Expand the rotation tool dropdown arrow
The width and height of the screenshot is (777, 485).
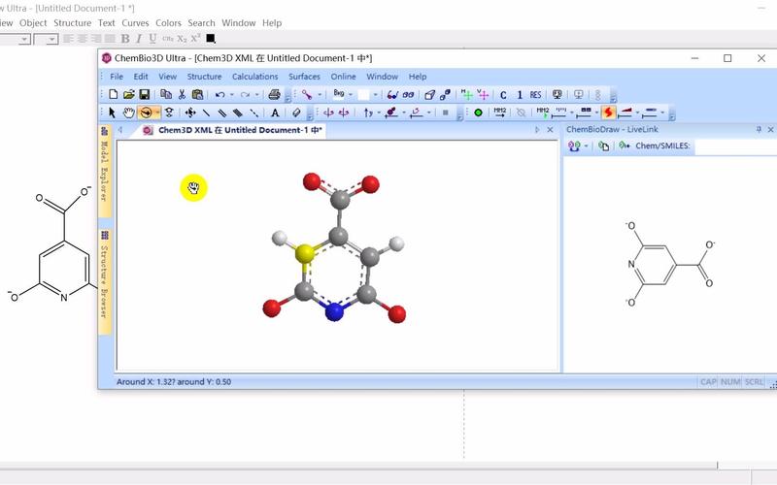[157, 113]
